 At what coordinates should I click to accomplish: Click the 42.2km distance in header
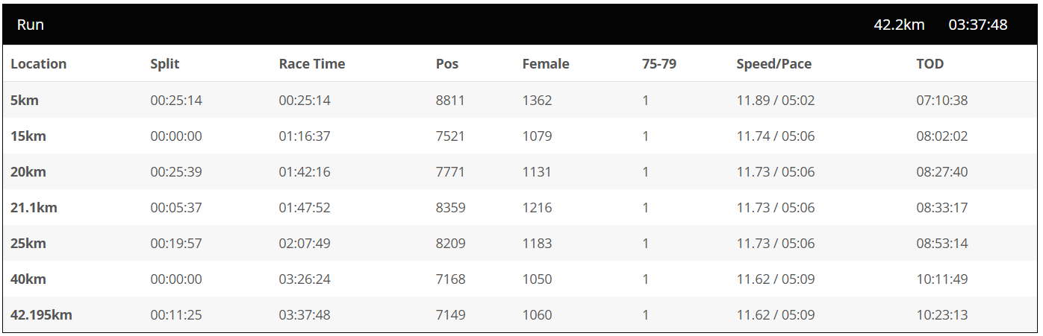pos(899,25)
